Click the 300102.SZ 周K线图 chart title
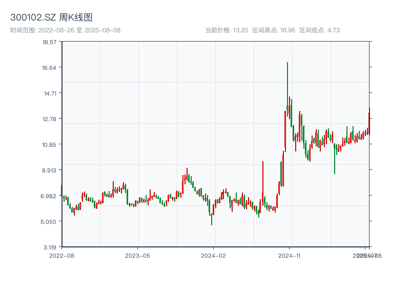The width and height of the screenshot is (410, 308). pyautogui.click(x=51, y=18)
